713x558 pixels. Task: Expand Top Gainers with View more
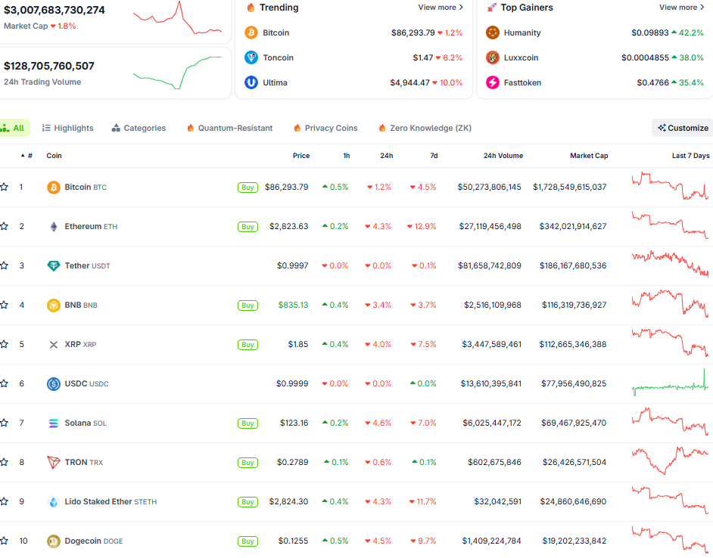[x=681, y=8]
